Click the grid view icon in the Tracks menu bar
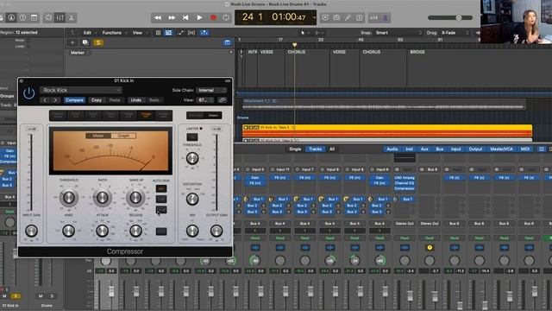This screenshot has width=552, height=311. (158, 33)
